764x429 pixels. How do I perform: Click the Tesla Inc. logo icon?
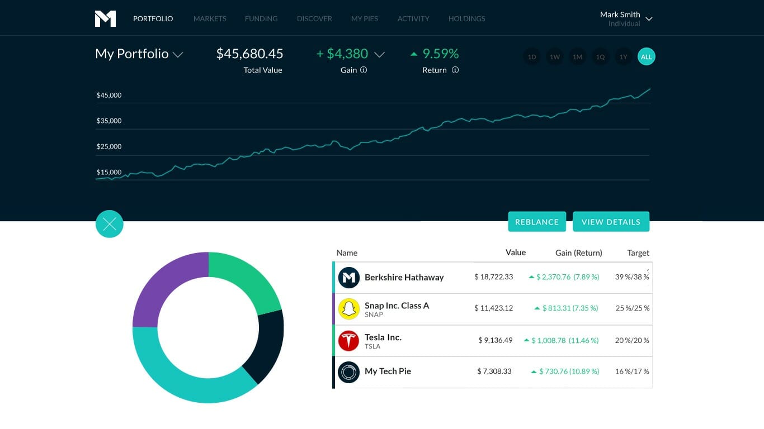point(348,340)
